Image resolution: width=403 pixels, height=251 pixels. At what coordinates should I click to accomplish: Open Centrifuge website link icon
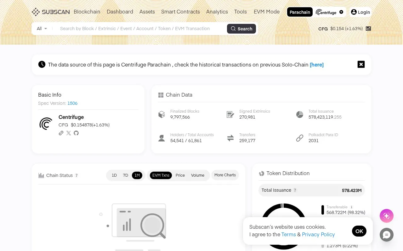(61, 133)
